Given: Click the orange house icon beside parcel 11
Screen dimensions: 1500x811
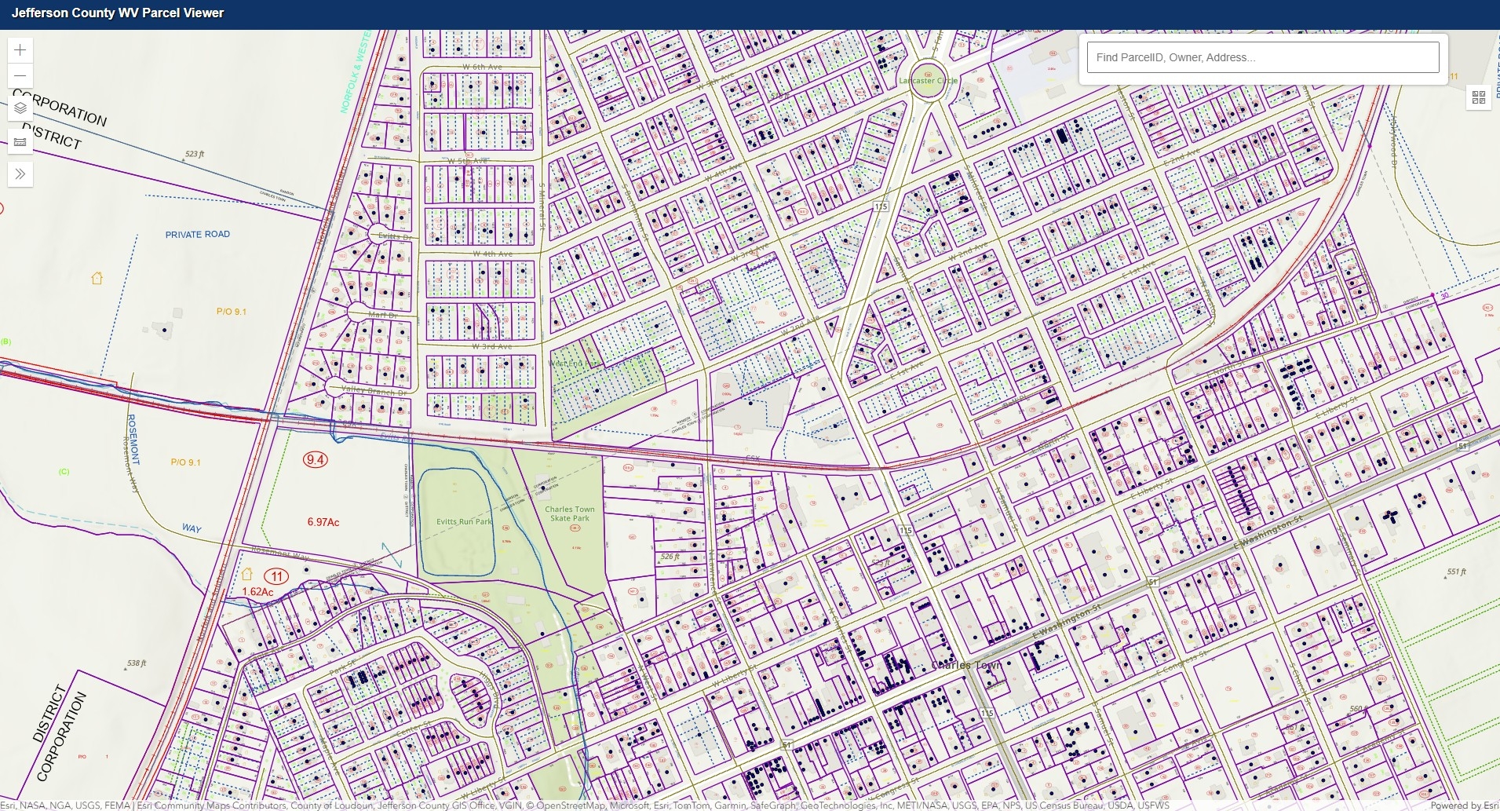Looking at the screenshot, I should [247, 575].
